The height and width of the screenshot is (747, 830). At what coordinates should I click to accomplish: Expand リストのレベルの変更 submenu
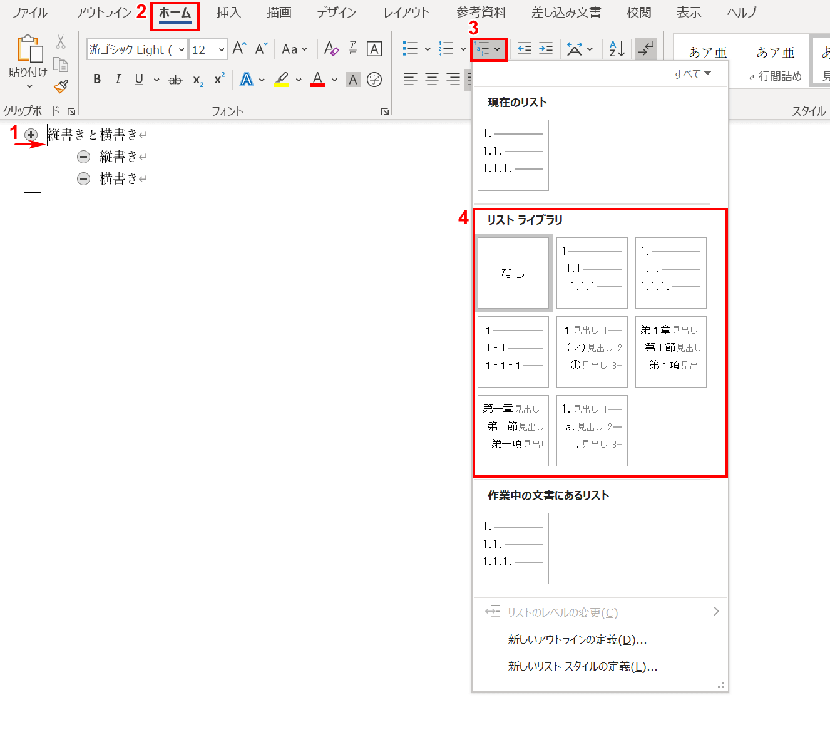click(x=600, y=612)
